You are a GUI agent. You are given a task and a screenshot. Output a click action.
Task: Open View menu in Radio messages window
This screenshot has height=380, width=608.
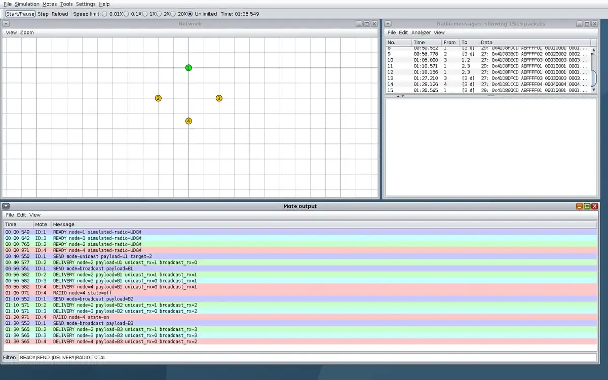click(439, 32)
